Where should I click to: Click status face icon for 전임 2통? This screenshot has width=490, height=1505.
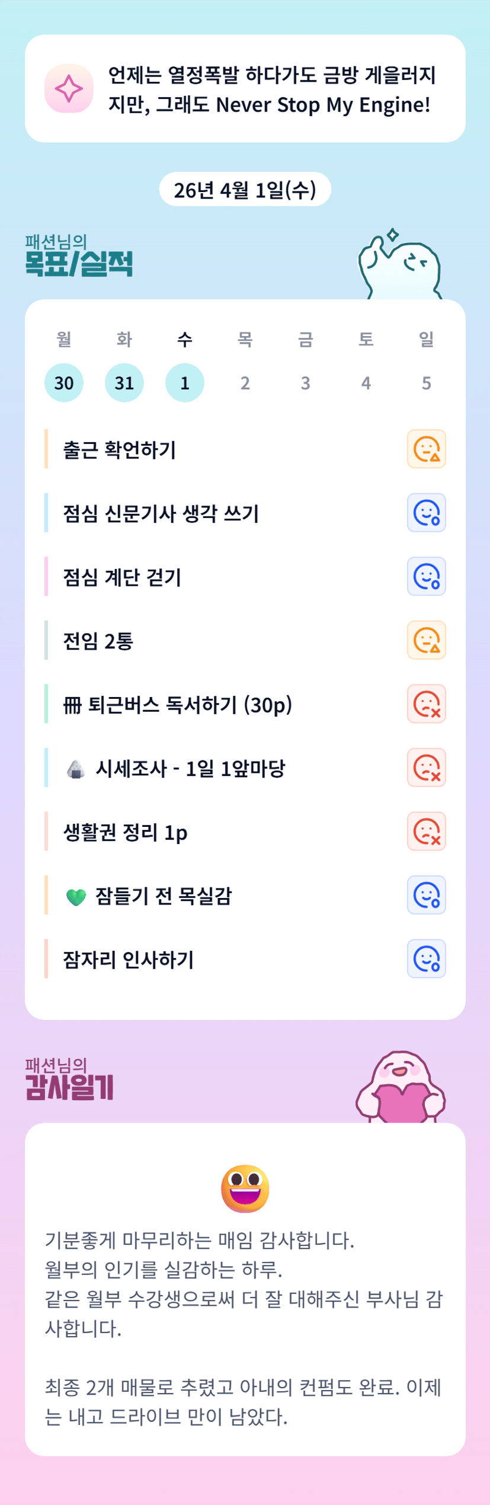pyautogui.click(x=426, y=640)
